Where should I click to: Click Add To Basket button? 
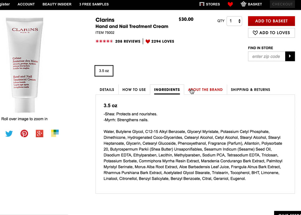271,21
